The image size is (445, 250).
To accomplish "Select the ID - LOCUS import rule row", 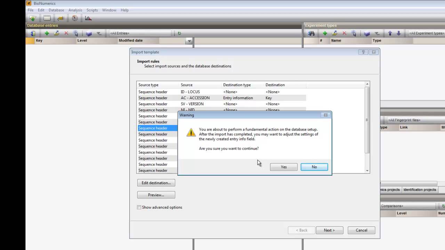I will click(x=221, y=92).
